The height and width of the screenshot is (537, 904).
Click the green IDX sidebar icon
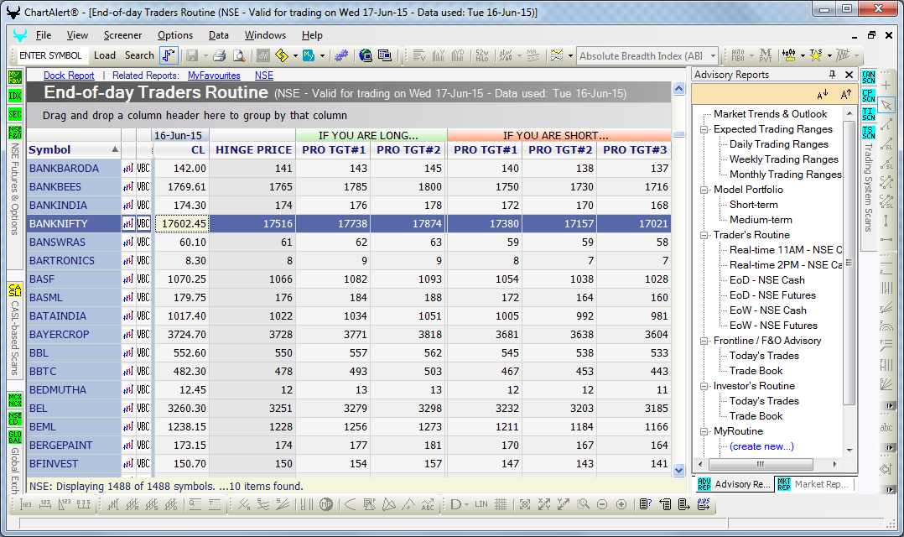(15, 96)
